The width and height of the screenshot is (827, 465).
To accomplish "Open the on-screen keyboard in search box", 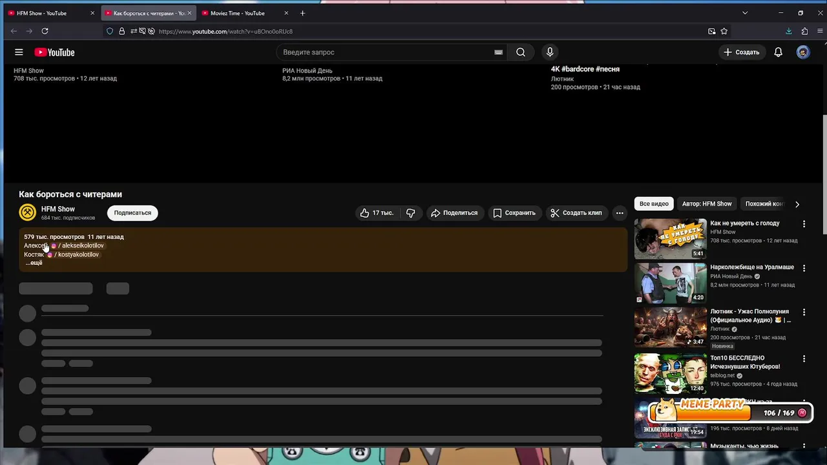I will pos(498,52).
